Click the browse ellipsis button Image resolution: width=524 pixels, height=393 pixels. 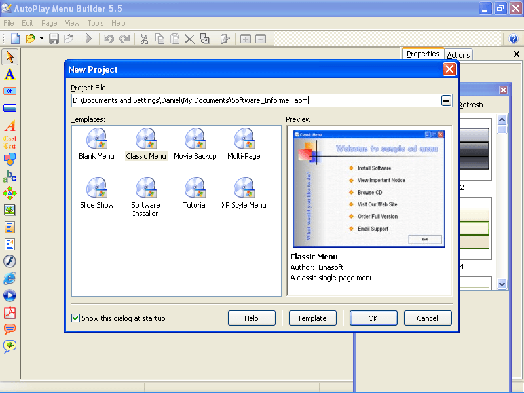446,101
